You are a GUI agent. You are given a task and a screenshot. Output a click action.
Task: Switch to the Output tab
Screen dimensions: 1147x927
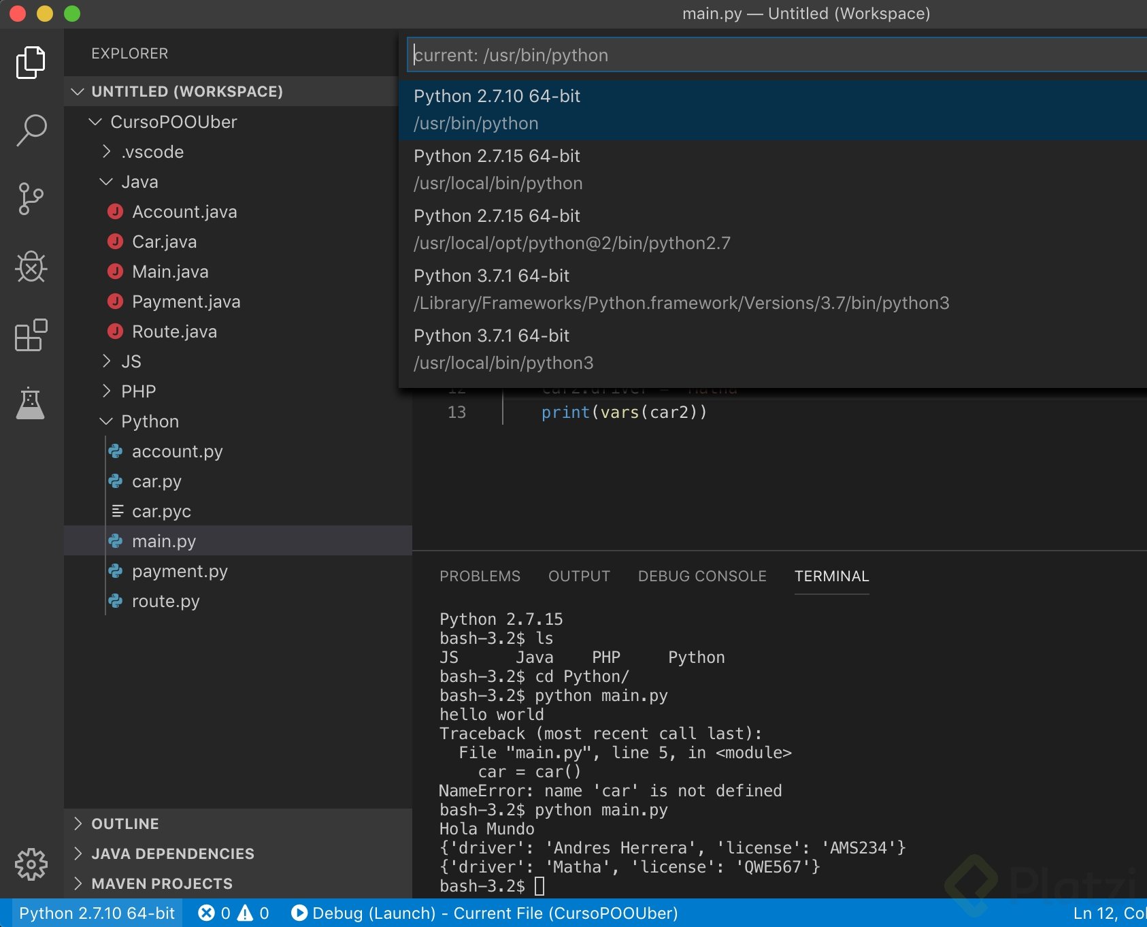[579, 576]
